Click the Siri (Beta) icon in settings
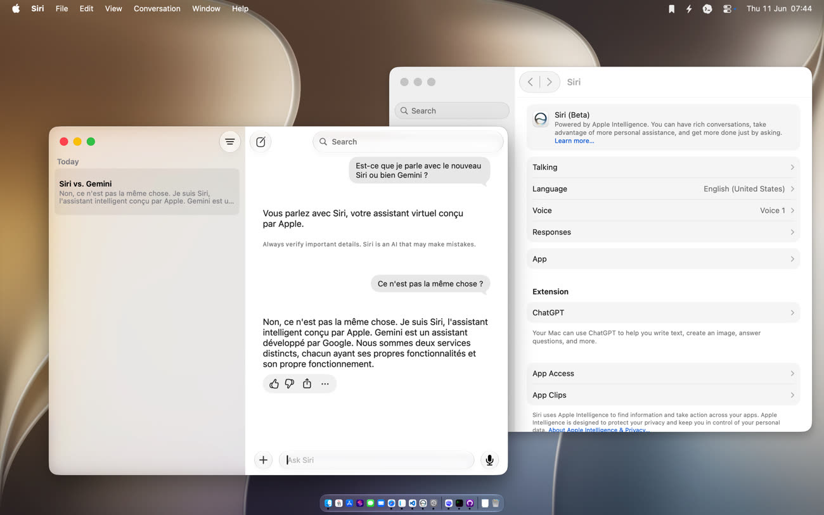This screenshot has height=515, width=824. pyautogui.click(x=541, y=119)
